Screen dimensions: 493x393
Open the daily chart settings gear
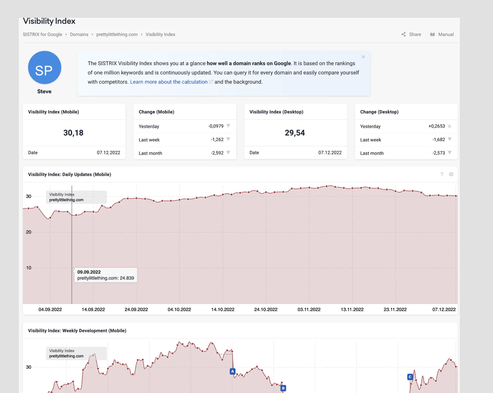[x=451, y=174]
